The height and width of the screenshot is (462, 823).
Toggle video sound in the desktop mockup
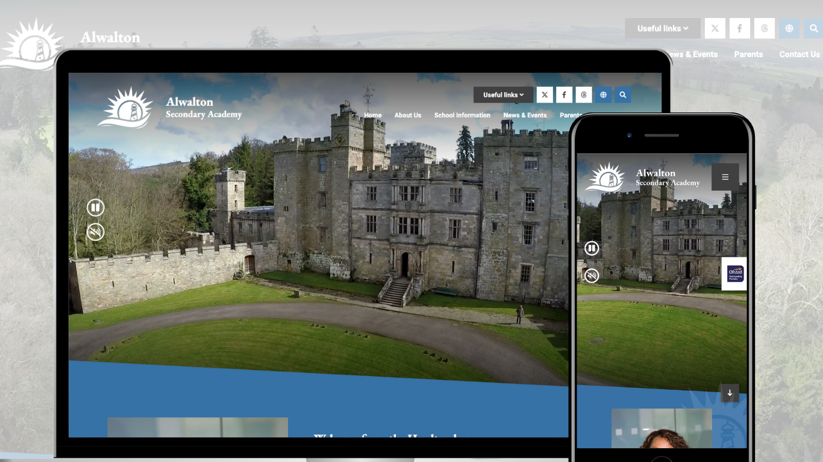click(x=96, y=232)
